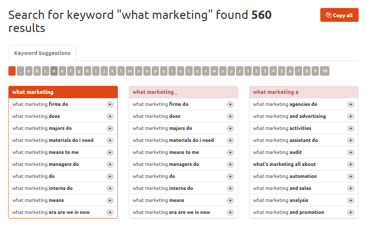Filter suggestions by letter "d"
Viewport: 367px width, 227px height.
[54, 71]
